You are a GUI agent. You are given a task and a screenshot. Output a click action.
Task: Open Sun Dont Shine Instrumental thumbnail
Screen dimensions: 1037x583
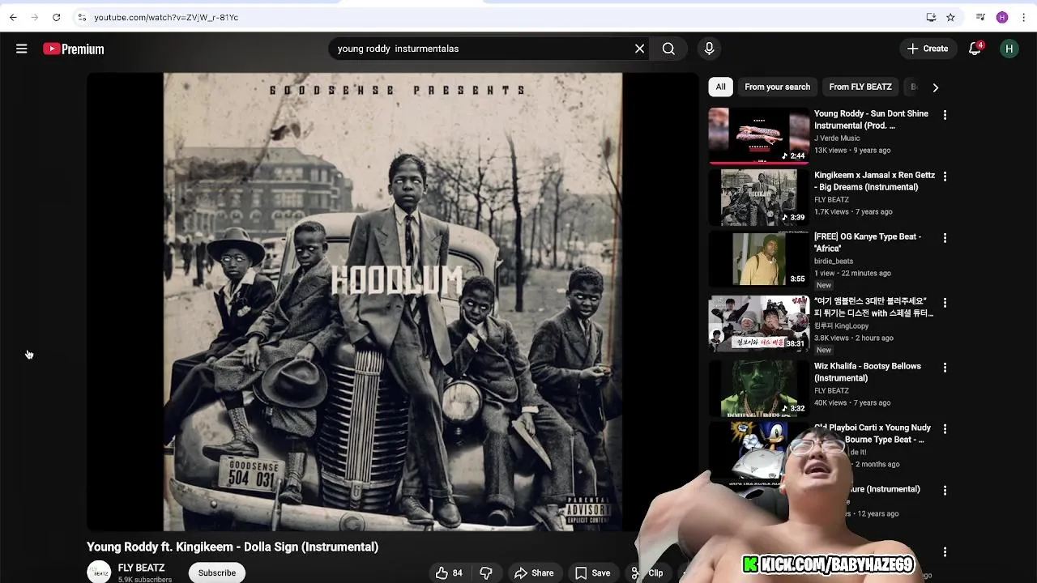(x=759, y=135)
